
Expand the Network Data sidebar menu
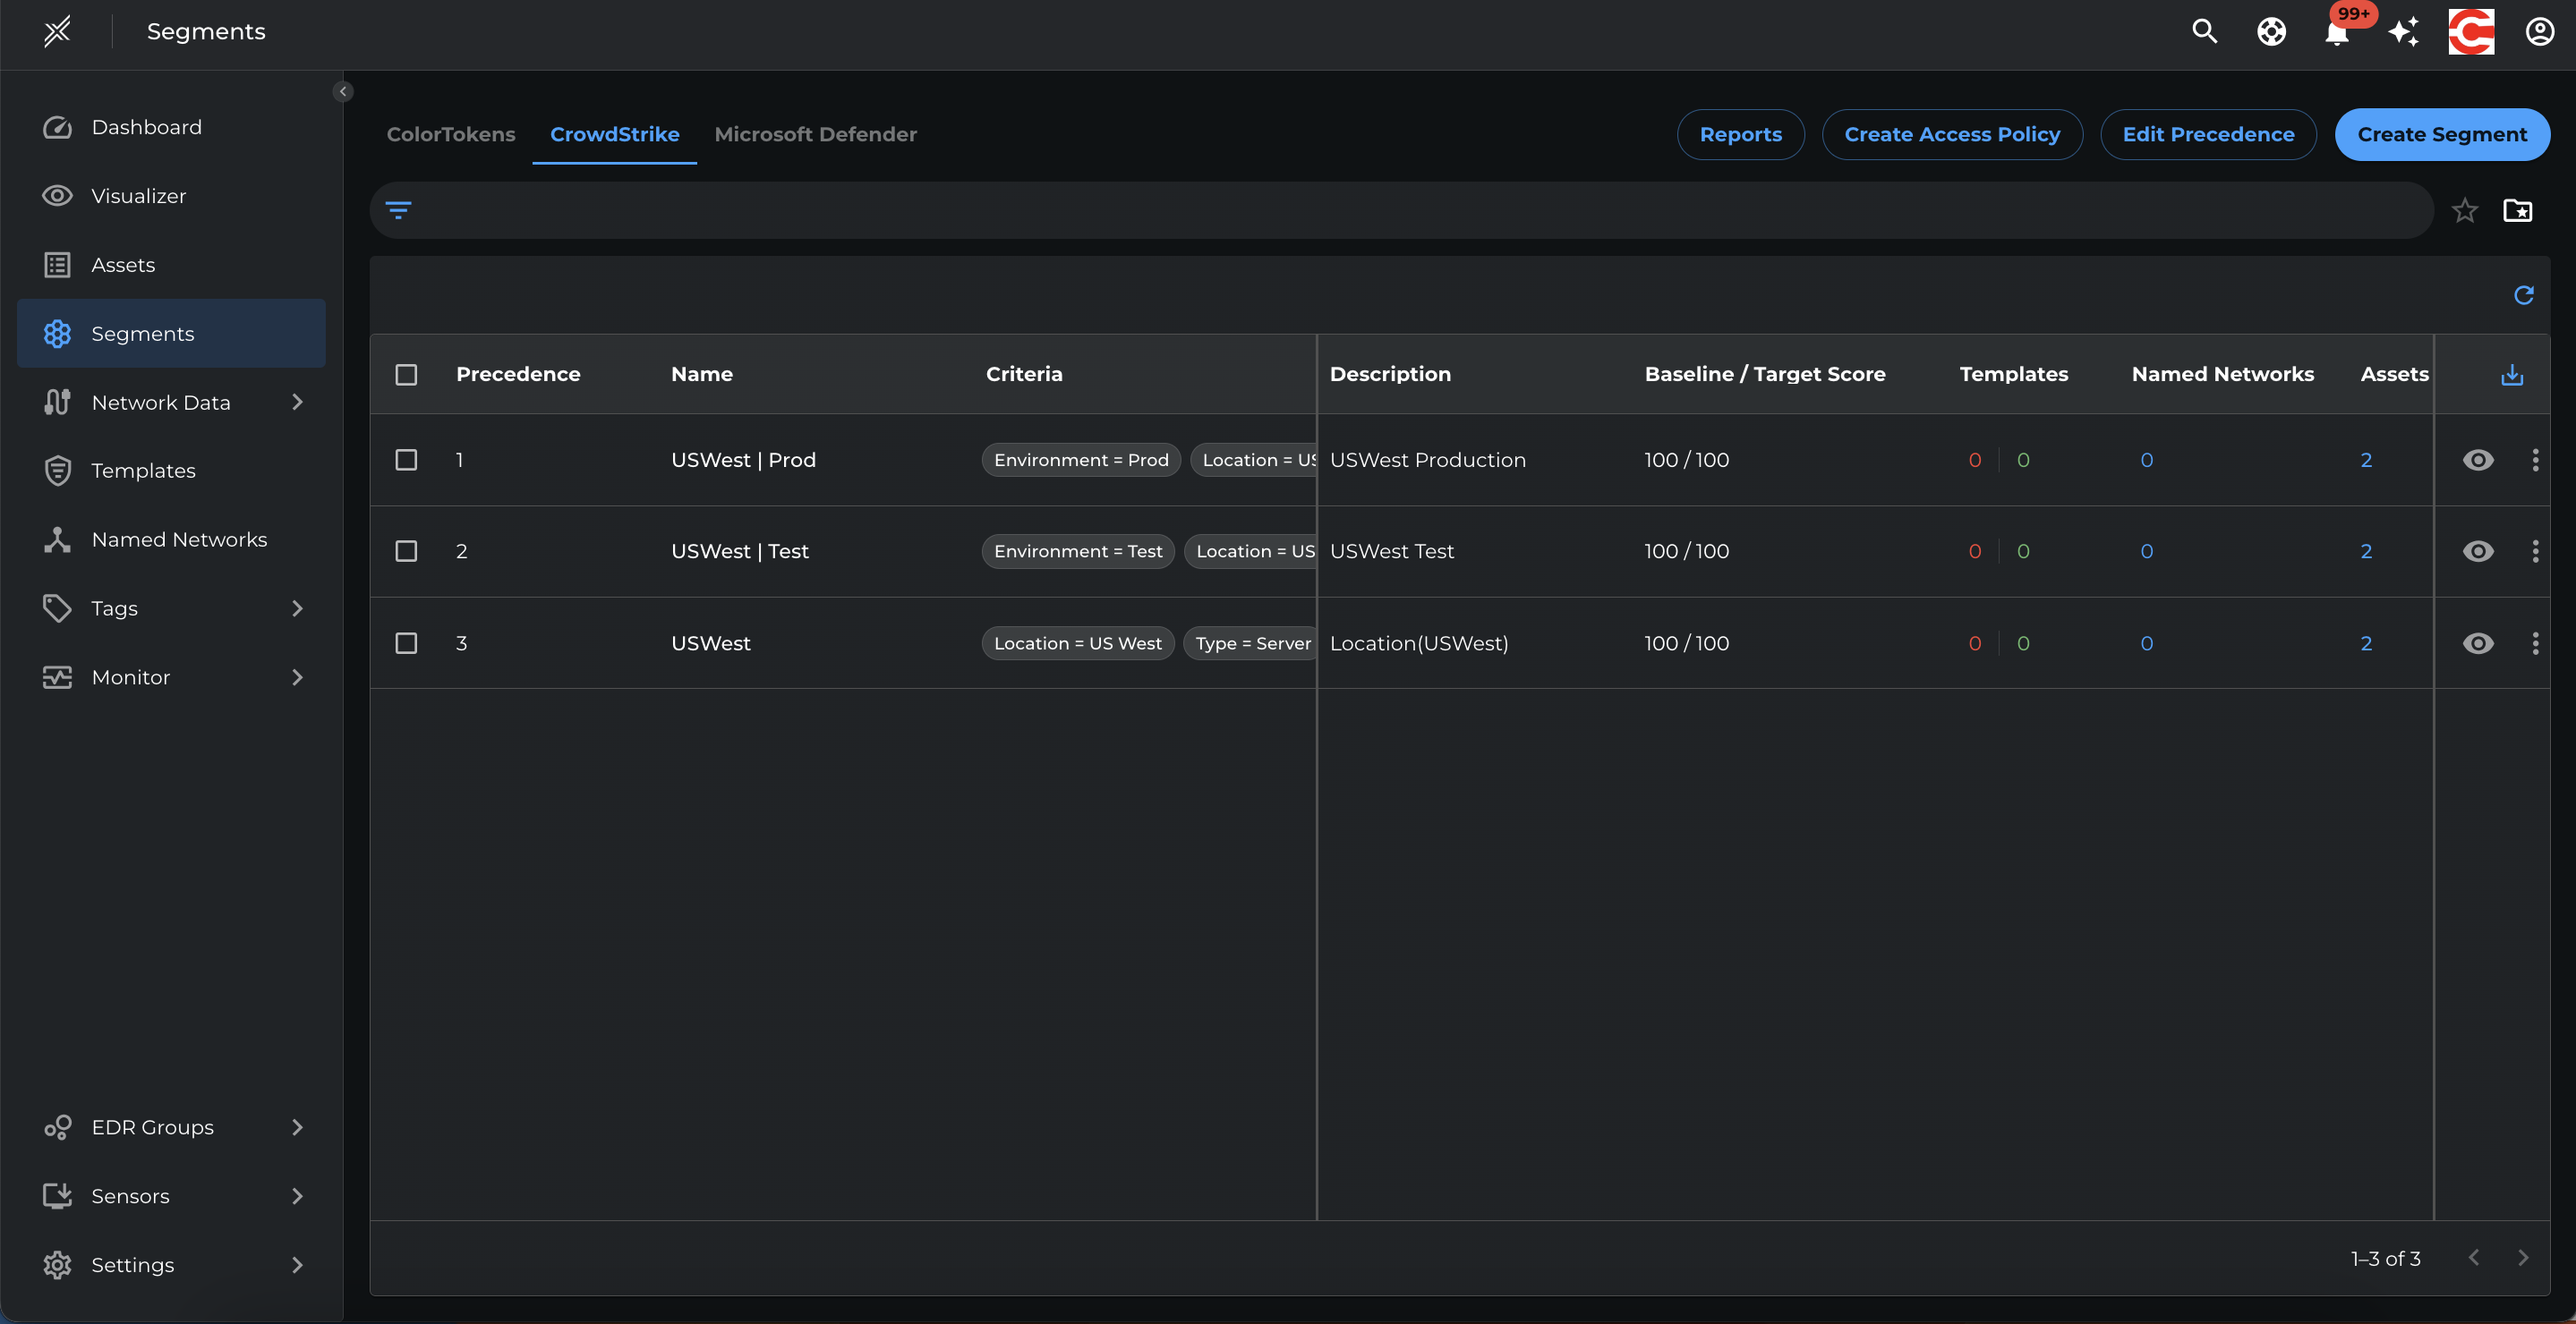[x=296, y=402]
